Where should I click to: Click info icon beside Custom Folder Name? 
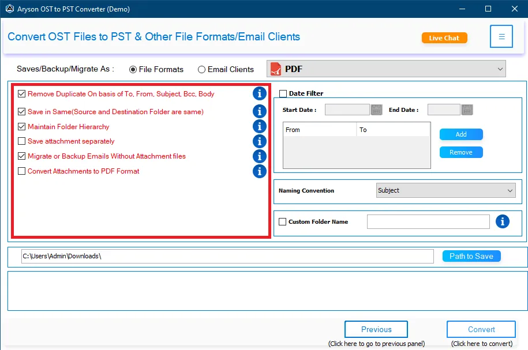click(x=503, y=221)
